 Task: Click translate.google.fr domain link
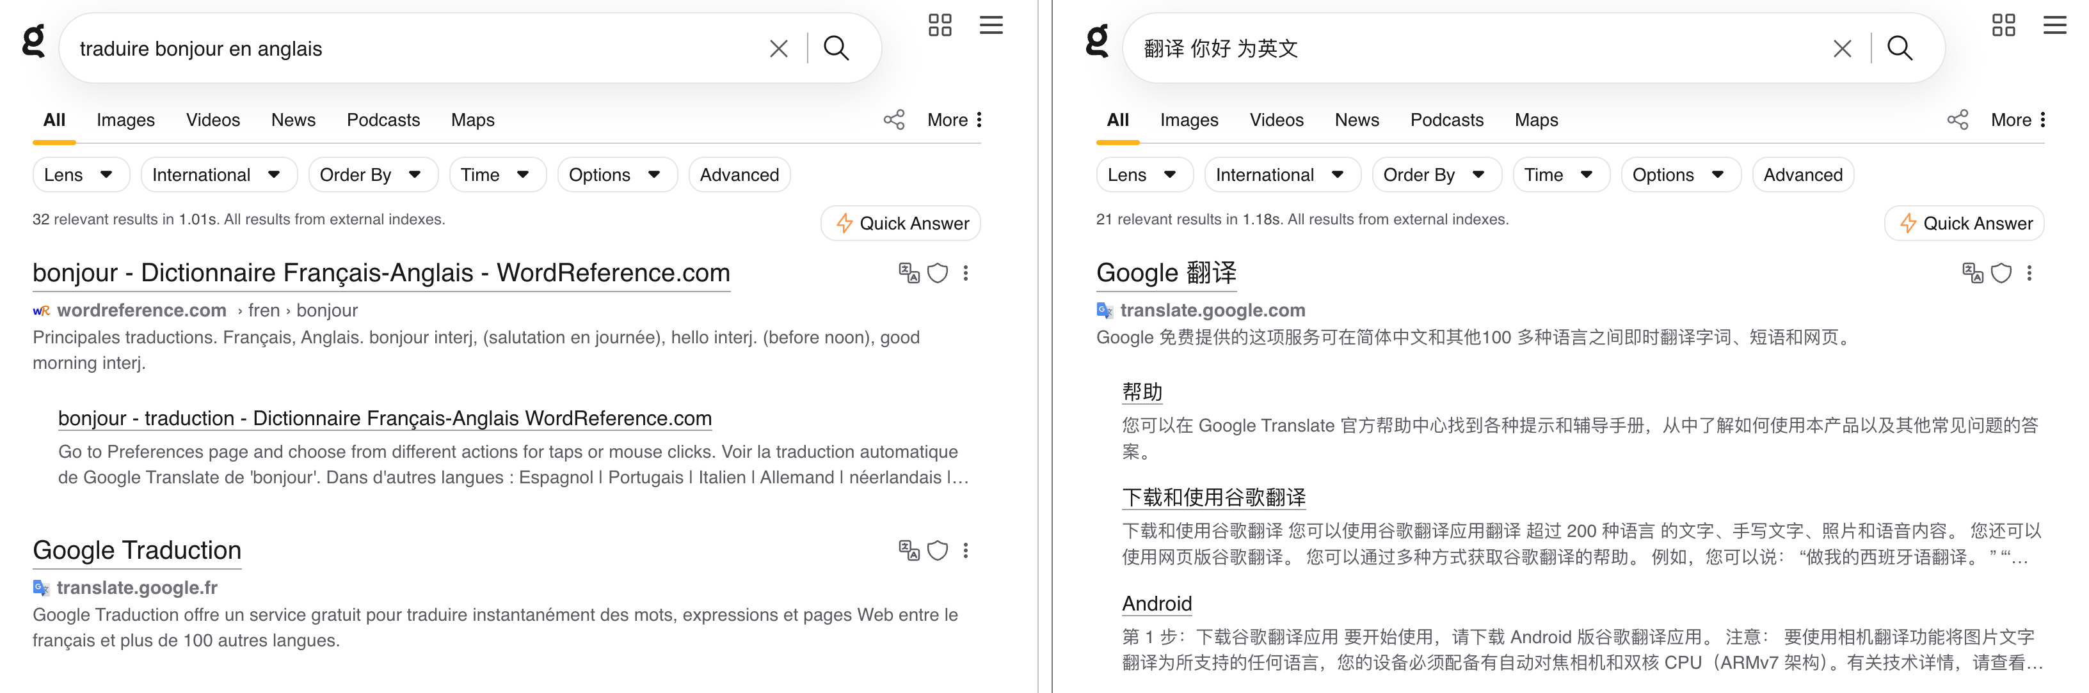pos(137,588)
